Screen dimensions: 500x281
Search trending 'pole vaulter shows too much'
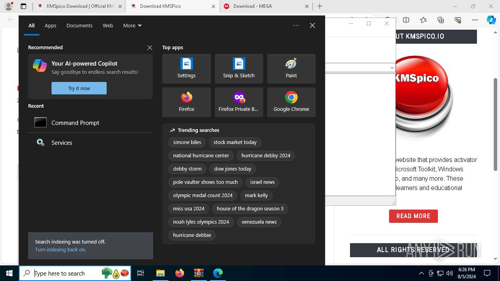click(205, 182)
